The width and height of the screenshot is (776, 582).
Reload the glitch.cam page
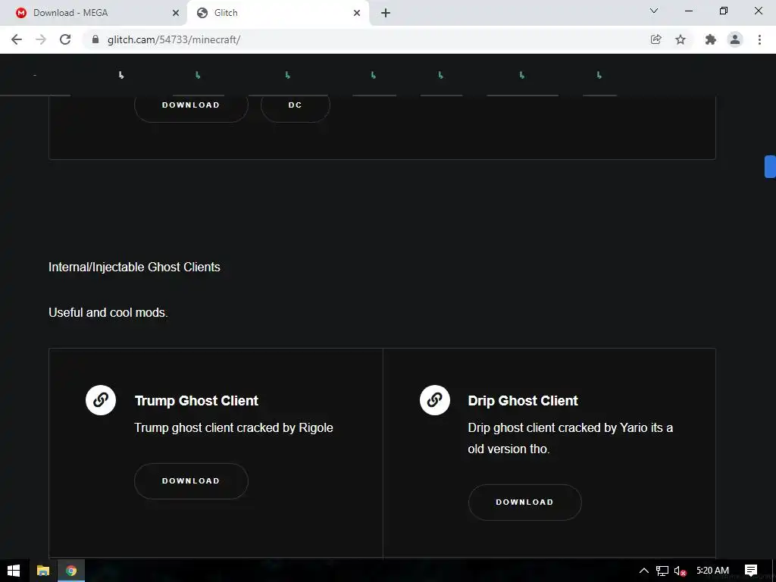point(65,39)
